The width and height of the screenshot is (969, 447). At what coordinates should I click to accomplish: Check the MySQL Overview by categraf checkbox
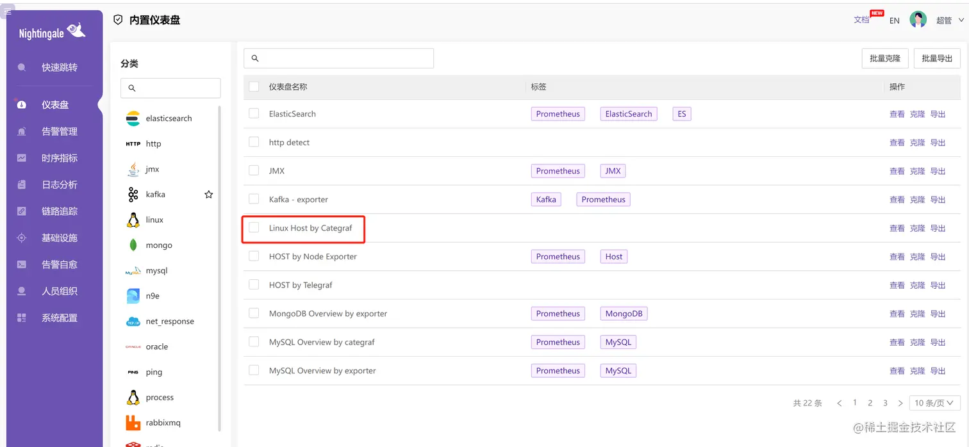tap(254, 341)
